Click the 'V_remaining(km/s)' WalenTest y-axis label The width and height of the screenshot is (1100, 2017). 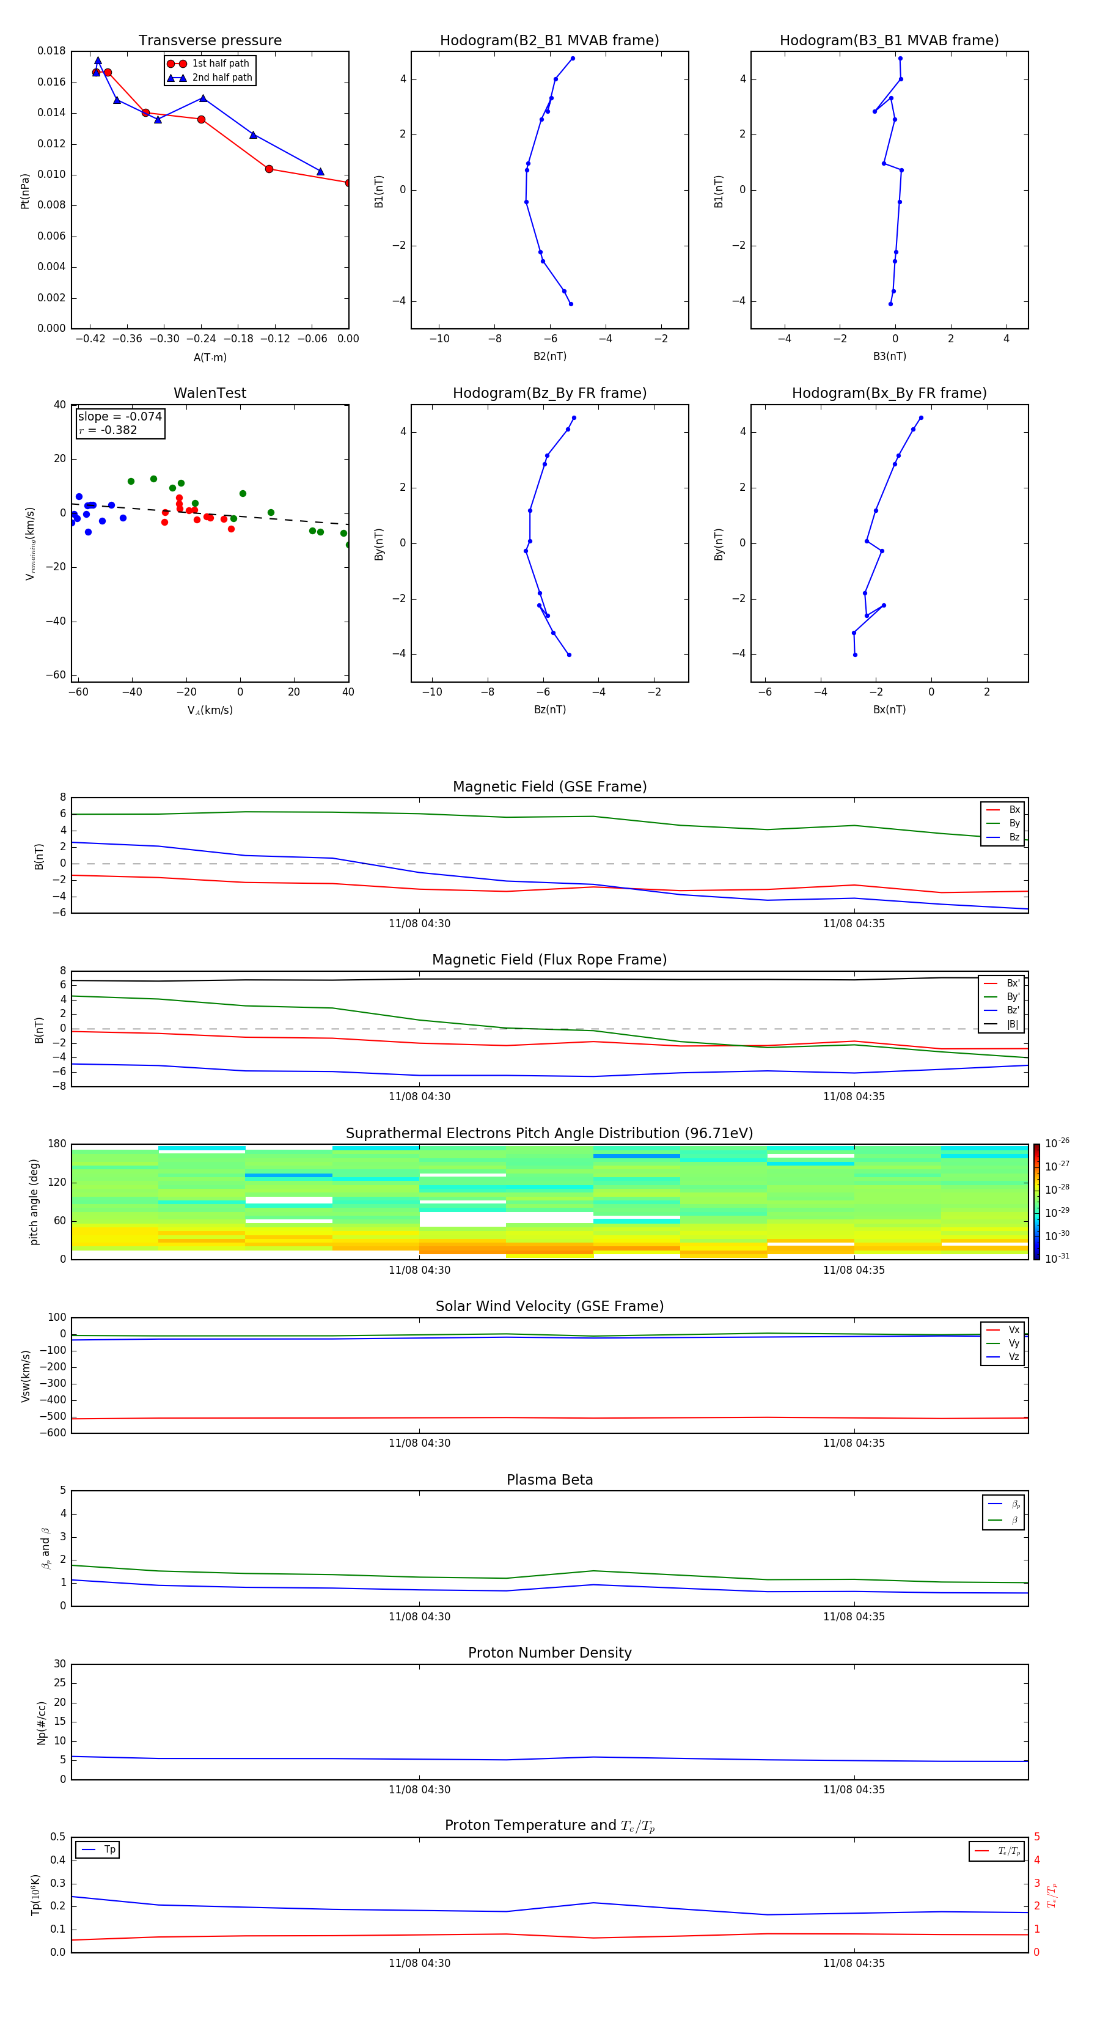click(x=30, y=543)
